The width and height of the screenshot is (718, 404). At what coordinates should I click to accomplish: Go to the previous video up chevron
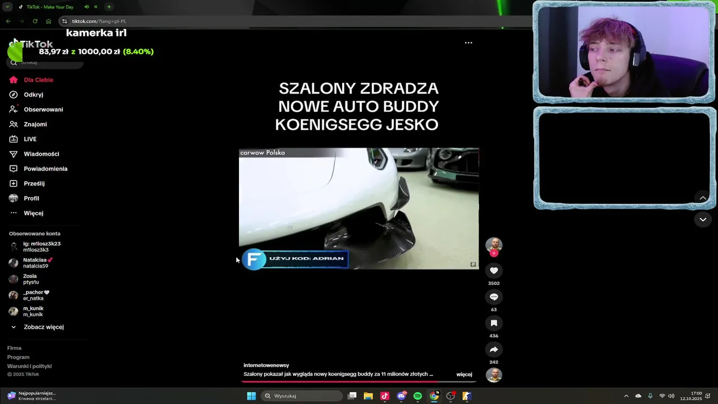click(703, 198)
